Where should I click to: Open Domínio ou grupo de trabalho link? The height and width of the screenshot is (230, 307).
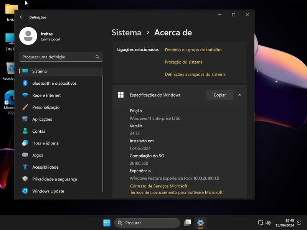pos(193,50)
